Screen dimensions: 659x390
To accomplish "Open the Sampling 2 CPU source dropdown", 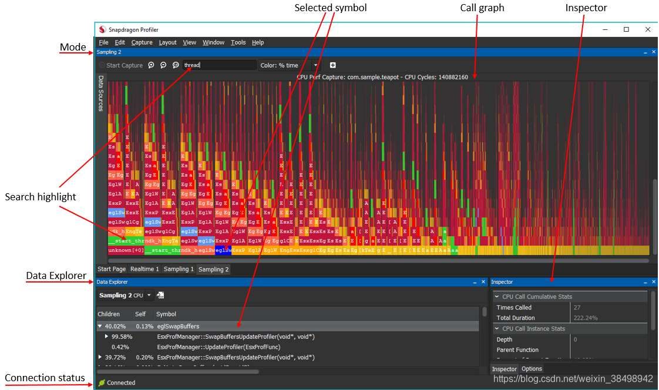I will pyautogui.click(x=149, y=295).
